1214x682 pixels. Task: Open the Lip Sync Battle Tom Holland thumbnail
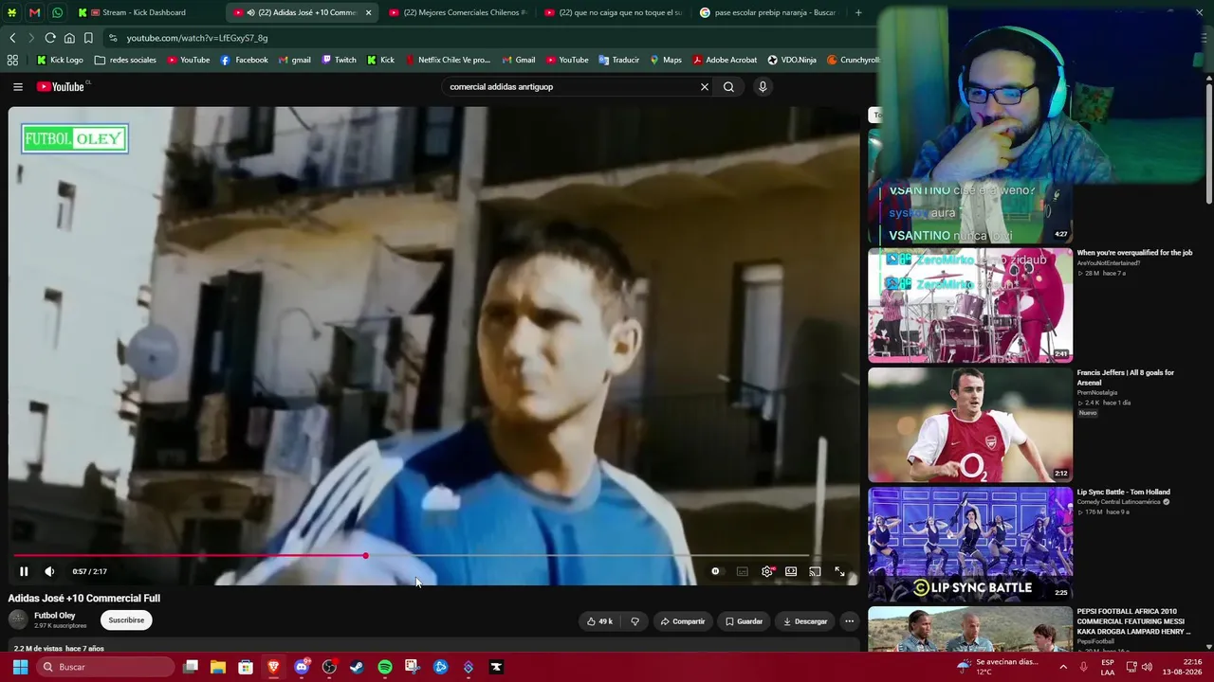pos(970,544)
